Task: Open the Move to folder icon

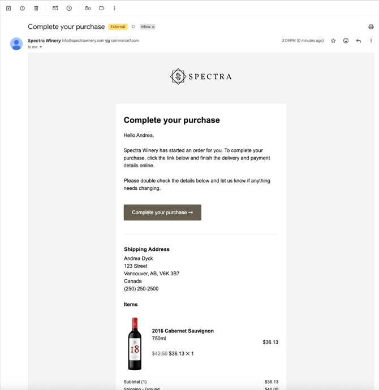Action: (x=88, y=8)
